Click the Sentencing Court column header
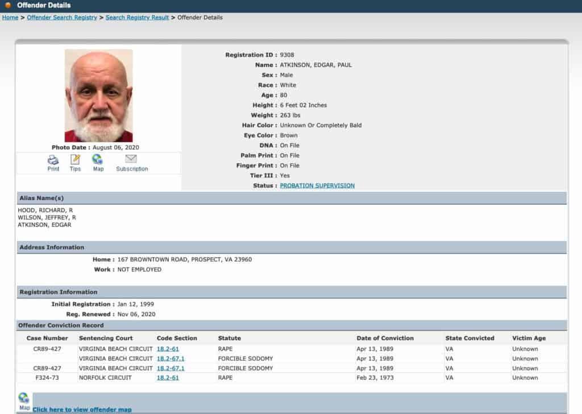 pyautogui.click(x=106, y=338)
